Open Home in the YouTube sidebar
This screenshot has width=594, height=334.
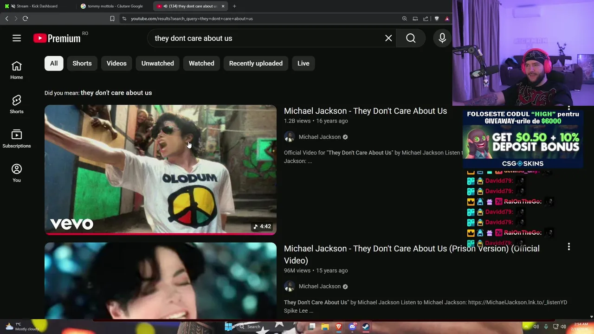[x=17, y=71]
